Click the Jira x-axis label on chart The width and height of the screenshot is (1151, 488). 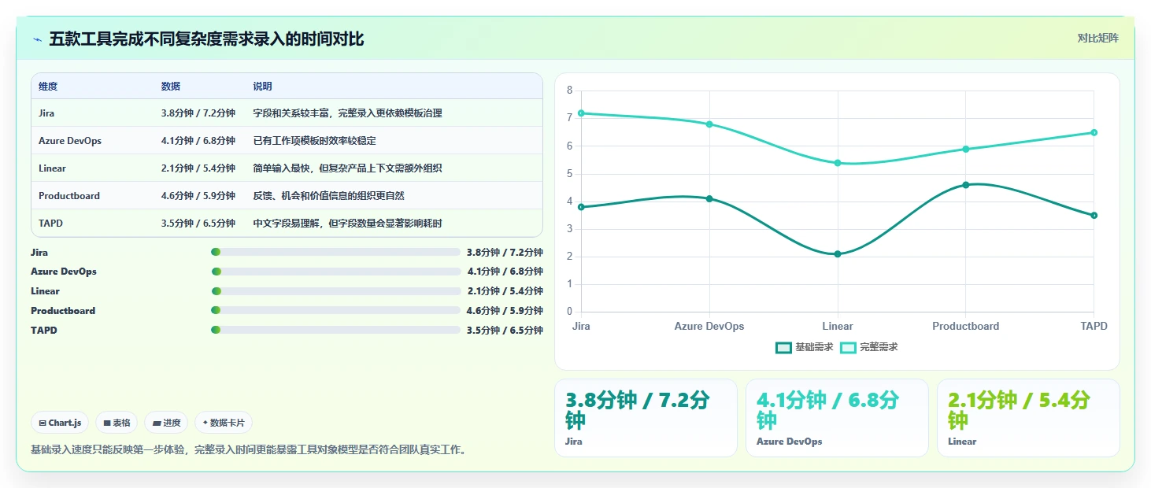pos(581,326)
